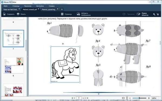The height and width of the screenshot is (101, 162).
Task: Select page 8 thumbnail in sidebar
Action: 13,65
